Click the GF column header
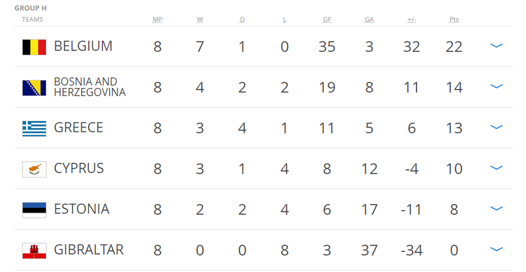526x272 pixels. [x=327, y=20]
